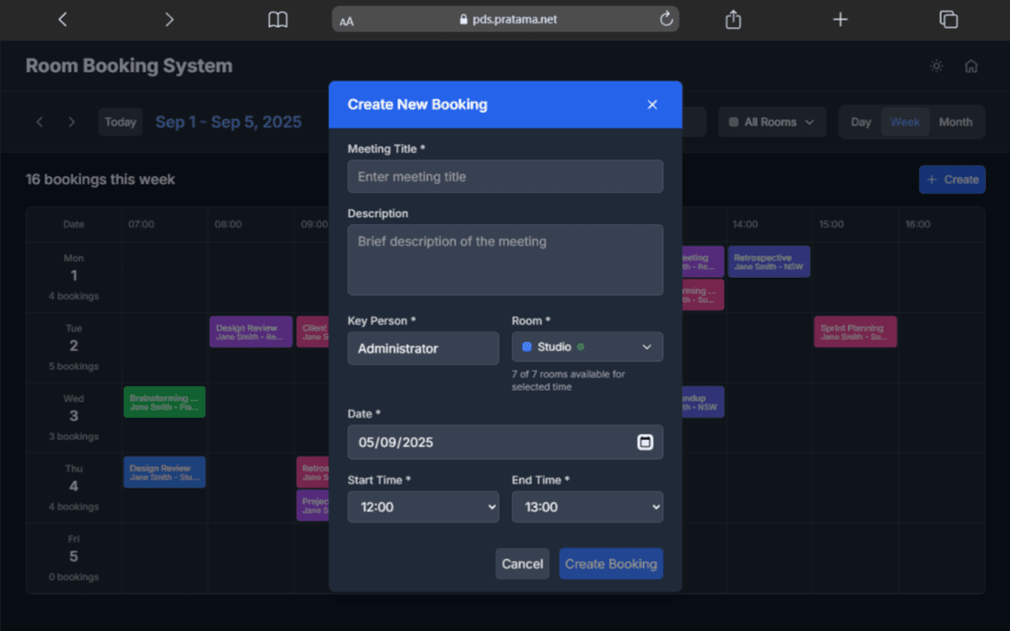Screen dimensions: 1010x631
Task: Go forward with Safari forward arrow
Action: [169, 20]
